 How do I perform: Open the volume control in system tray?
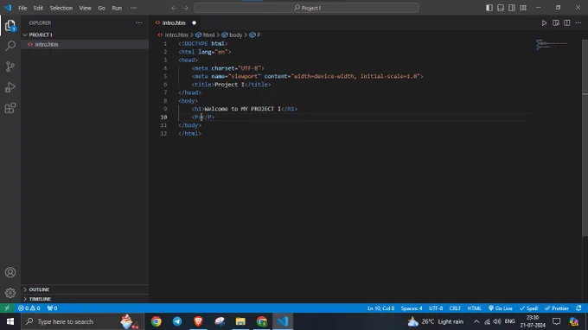[x=497, y=321]
